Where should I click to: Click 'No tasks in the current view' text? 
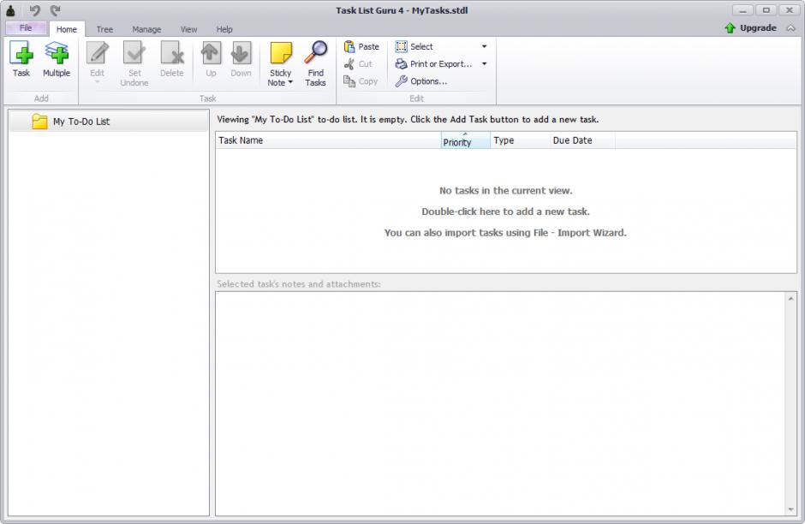coord(505,190)
